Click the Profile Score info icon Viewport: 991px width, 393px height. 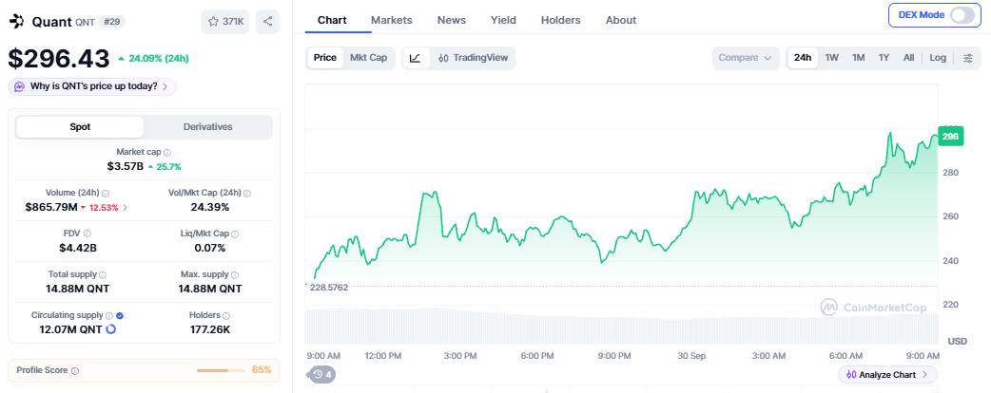click(x=75, y=371)
